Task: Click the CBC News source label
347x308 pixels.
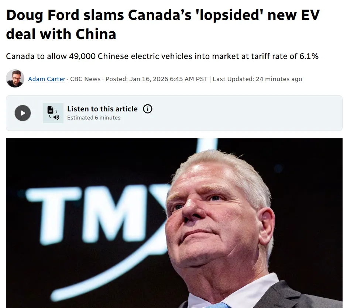Action: (x=86, y=79)
